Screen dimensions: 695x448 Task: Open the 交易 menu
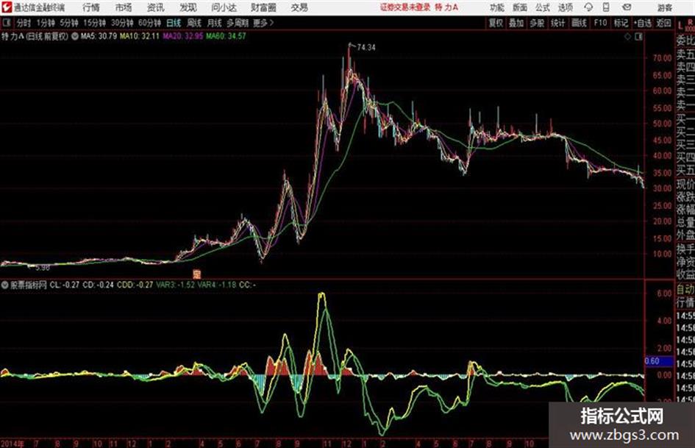click(x=299, y=7)
